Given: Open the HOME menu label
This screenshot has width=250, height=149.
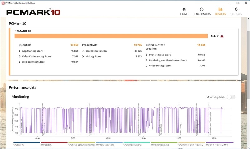Looking at the screenshot, I should click(184, 14).
